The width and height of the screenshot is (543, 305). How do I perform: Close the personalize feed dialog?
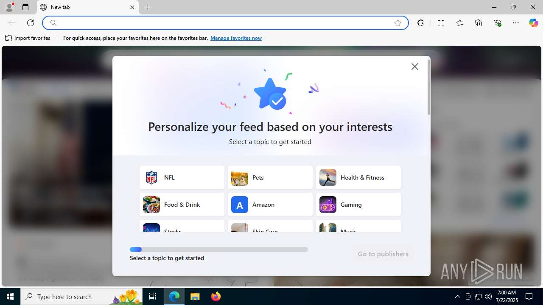click(415, 67)
